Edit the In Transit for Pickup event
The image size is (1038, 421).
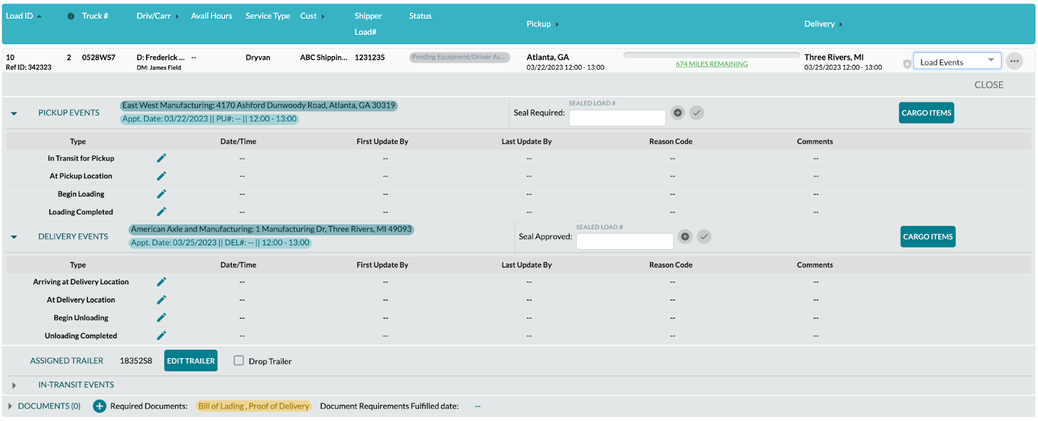(162, 158)
